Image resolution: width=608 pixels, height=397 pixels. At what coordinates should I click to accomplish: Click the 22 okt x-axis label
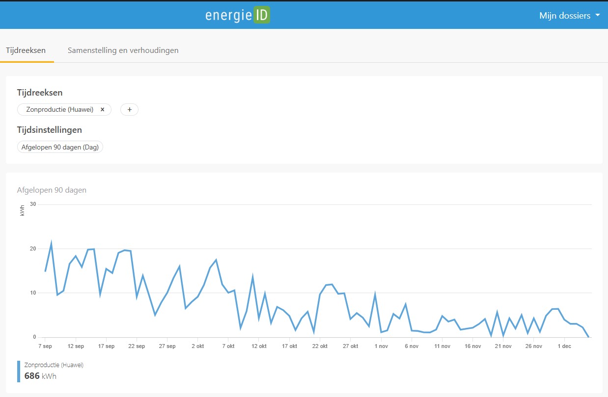click(x=320, y=346)
